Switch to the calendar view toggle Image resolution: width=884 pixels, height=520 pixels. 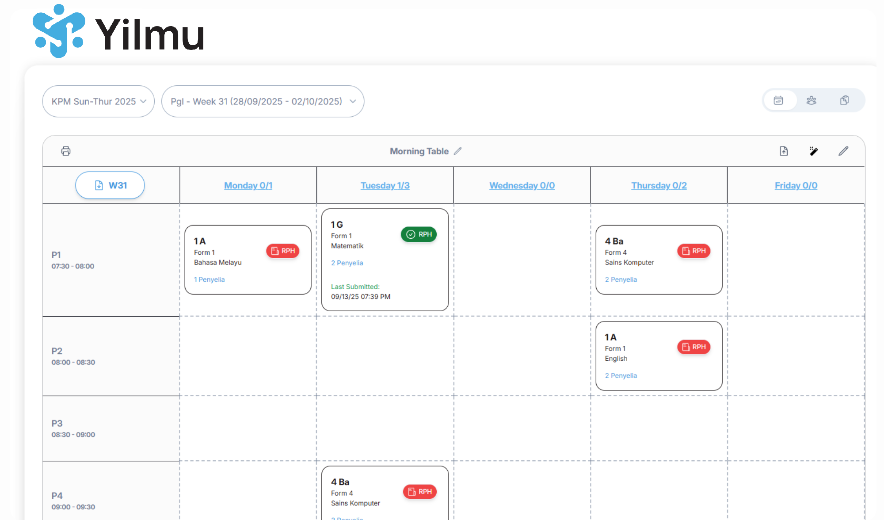click(x=779, y=100)
